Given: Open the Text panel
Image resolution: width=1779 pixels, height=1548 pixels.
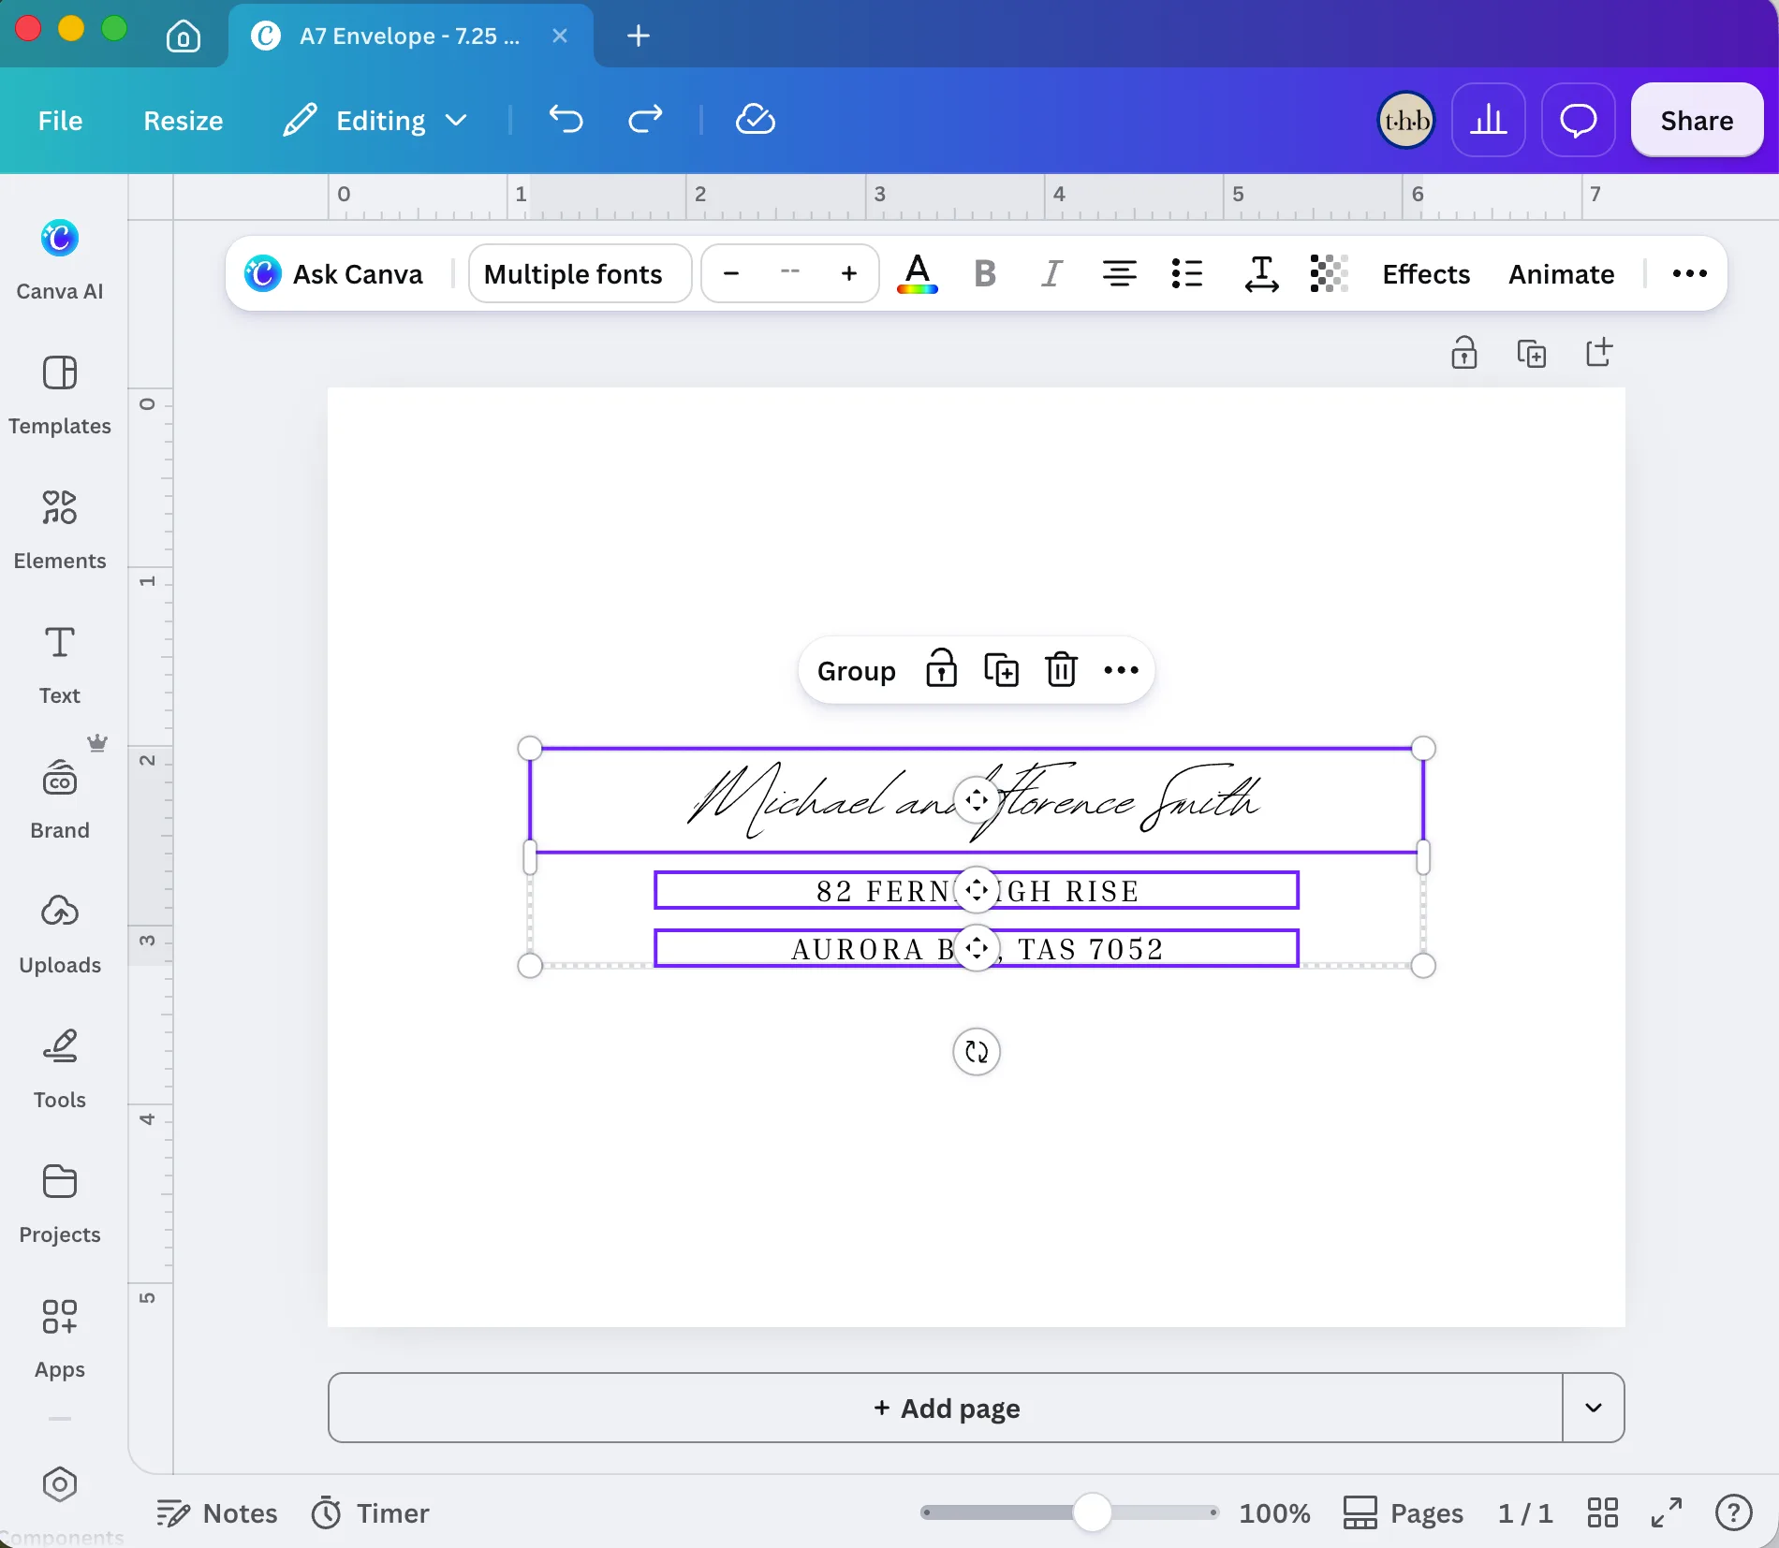Looking at the screenshot, I should click(60, 664).
